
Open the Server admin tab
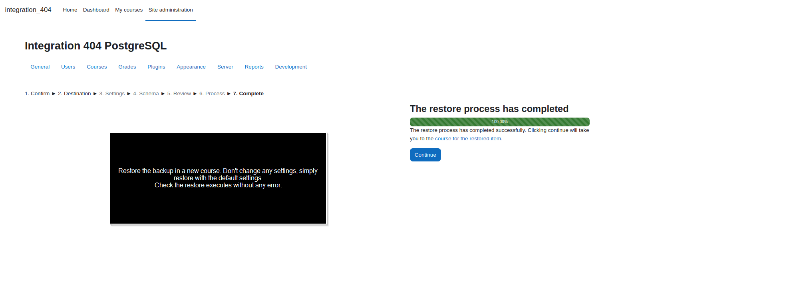[225, 67]
